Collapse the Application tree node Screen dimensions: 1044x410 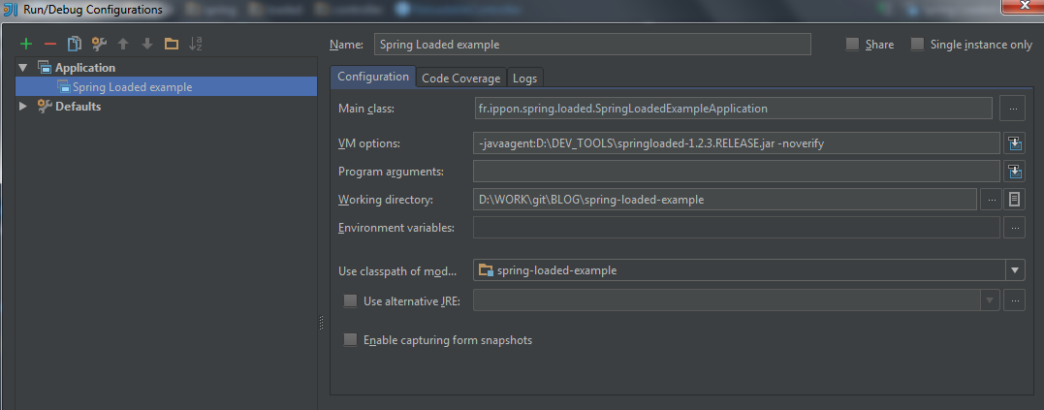click(x=24, y=68)
